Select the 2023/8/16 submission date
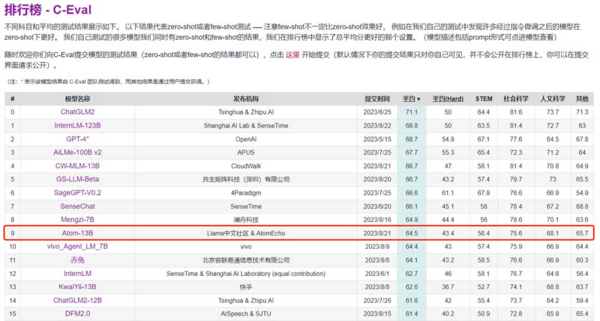Image resolution: width=600 pixels, height=321 pixels. tap(377, 220)
